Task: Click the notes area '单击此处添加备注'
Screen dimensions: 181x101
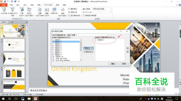Action: click(x=38, y=91)
